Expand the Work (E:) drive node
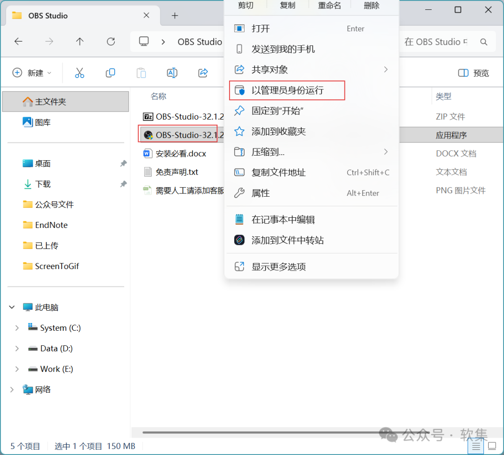The height and width of the screenshot is (455, 504). 17,369
